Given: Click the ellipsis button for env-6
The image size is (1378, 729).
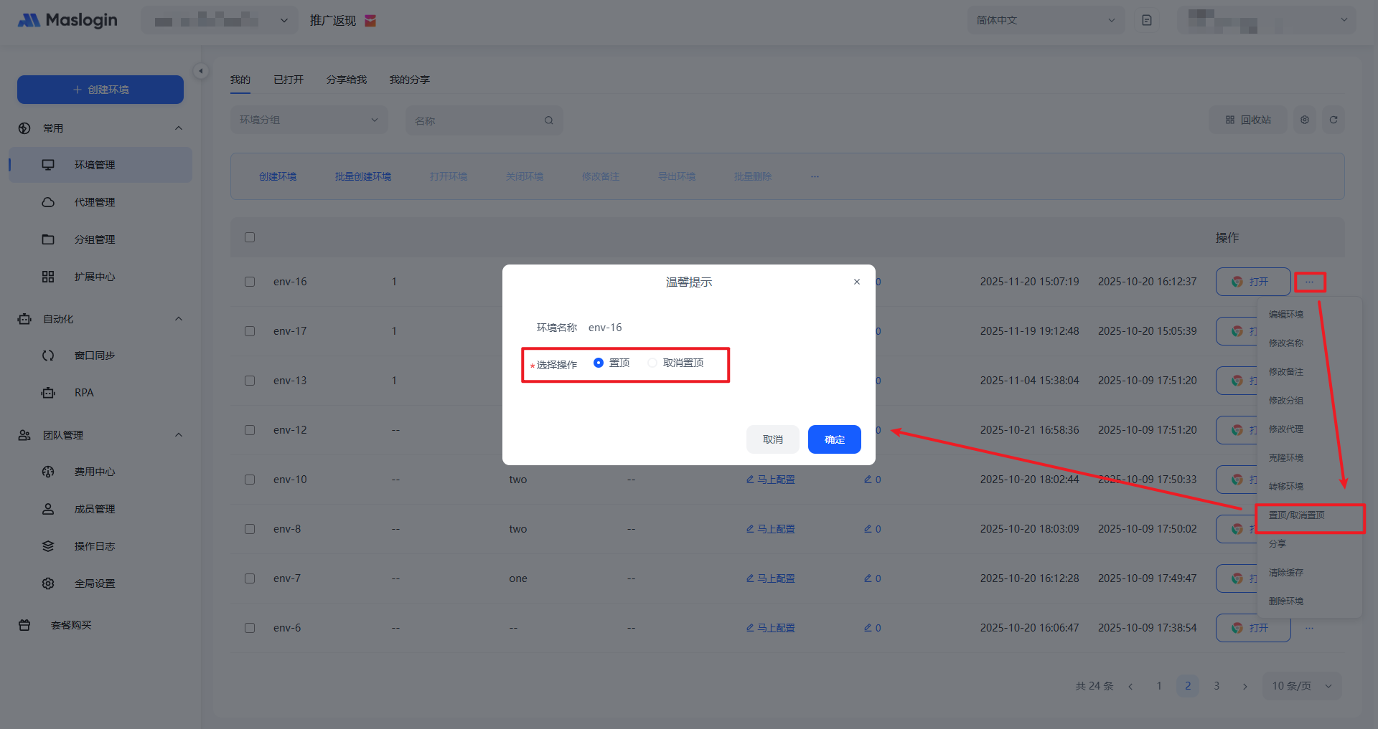Looking at the screenshot, I should point(1310,628).
